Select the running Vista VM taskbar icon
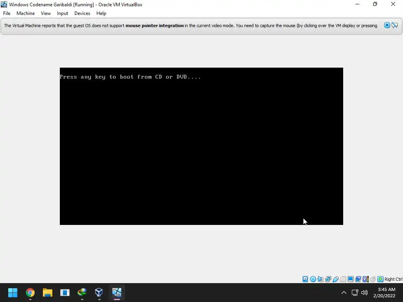 coord(116,293)
